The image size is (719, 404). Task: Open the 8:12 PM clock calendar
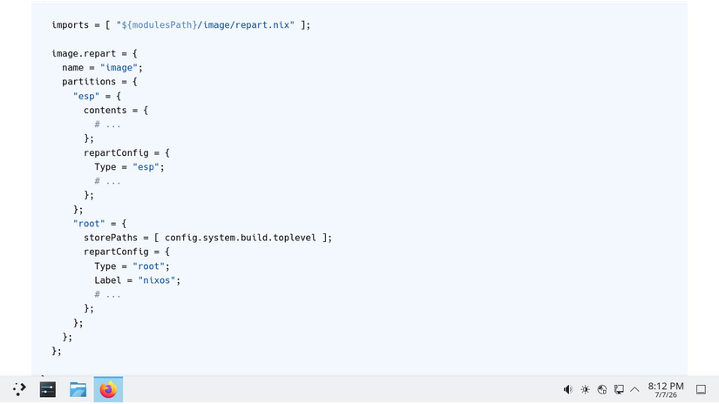click(x=666, y=390)
